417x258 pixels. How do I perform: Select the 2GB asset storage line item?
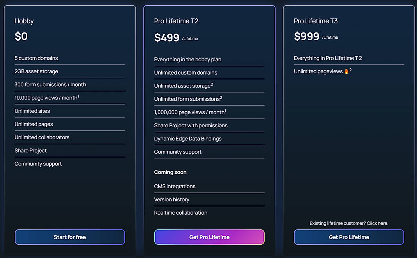tap(34, 71)
